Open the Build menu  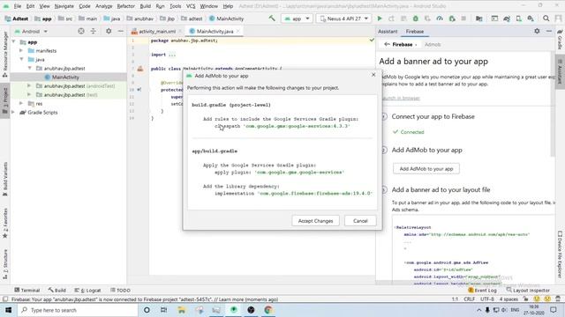(145, 6)
